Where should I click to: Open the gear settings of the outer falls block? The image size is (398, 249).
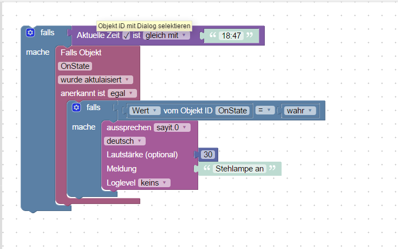[x=30, y=33]
